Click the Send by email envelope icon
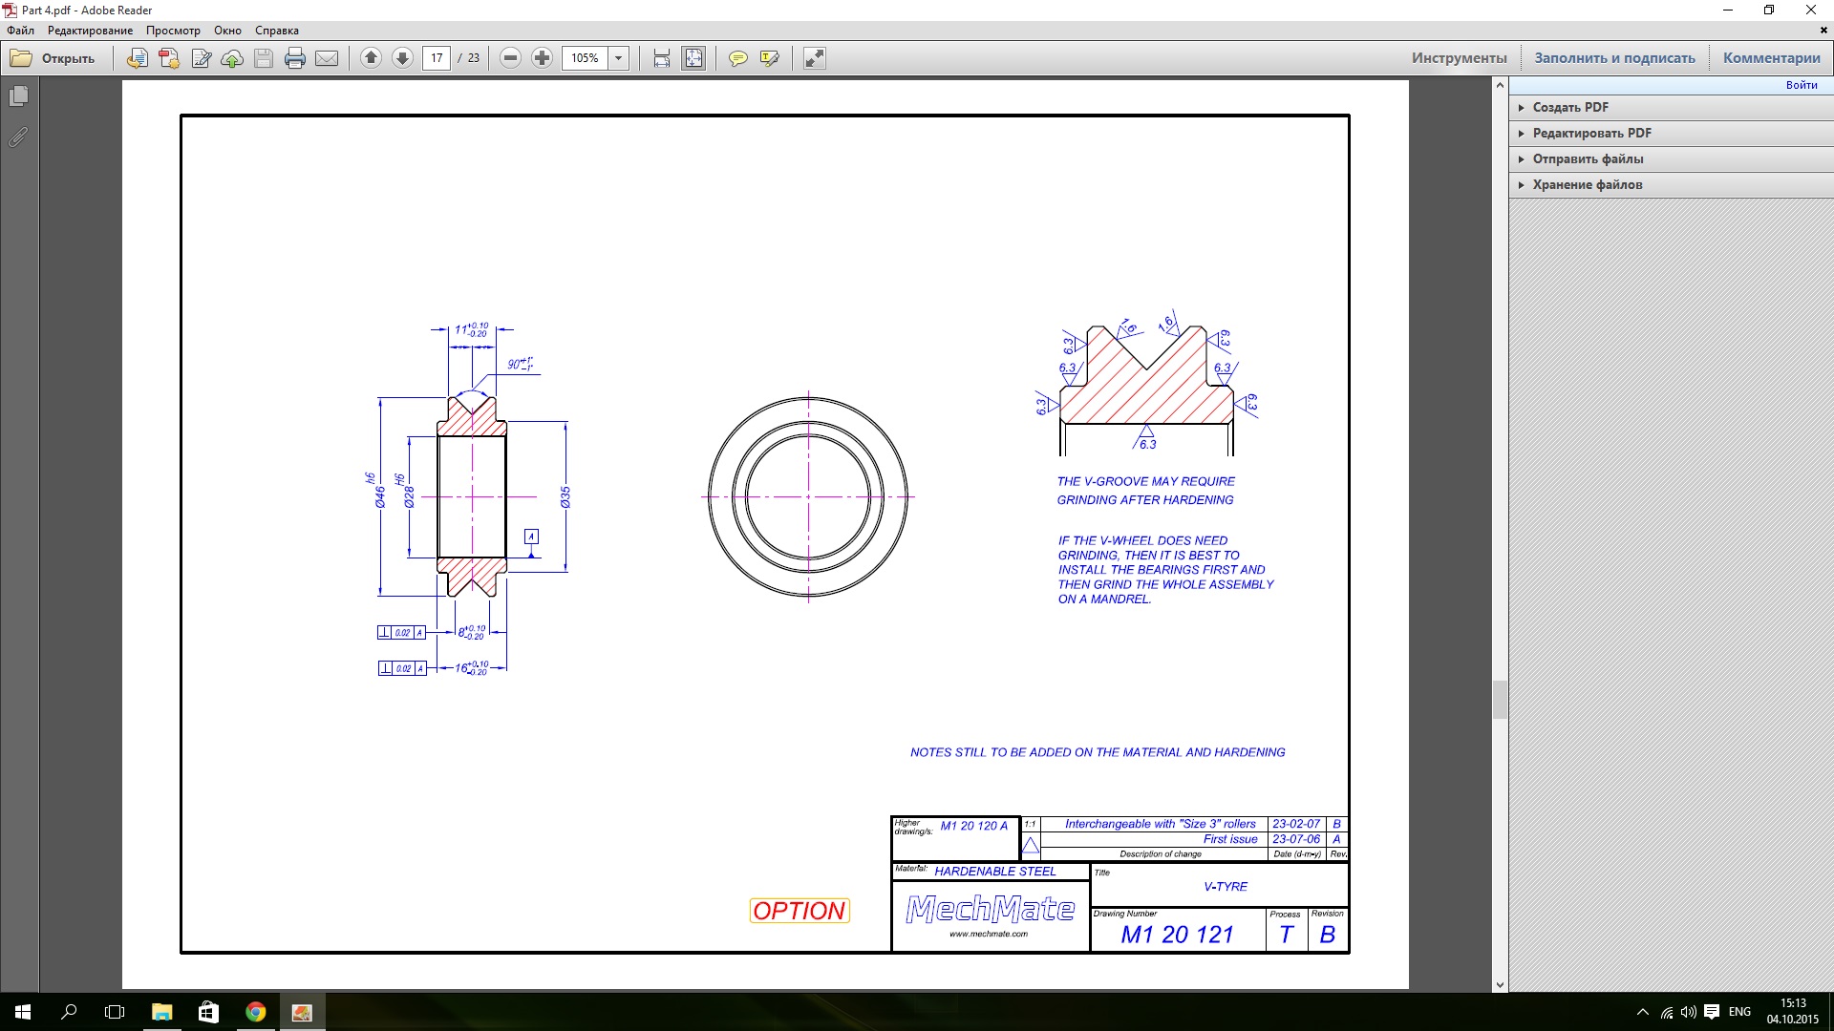The image size is (1834, 1031). (x=327, y=58)
